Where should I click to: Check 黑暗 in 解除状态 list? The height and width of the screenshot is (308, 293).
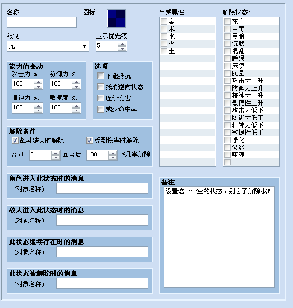point(227,36)
